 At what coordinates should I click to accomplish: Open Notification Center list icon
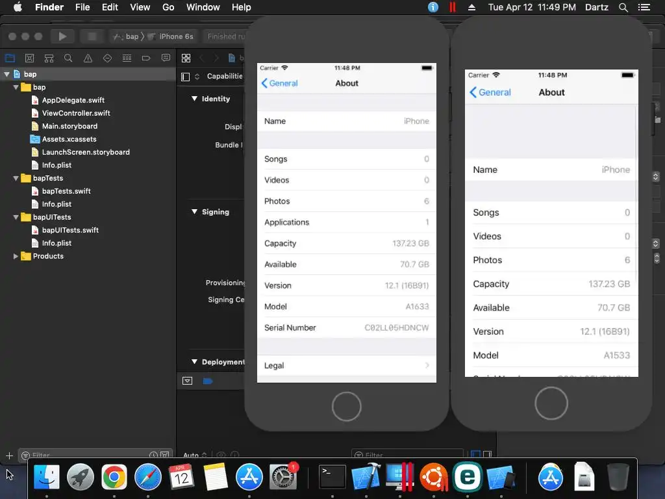644,7
